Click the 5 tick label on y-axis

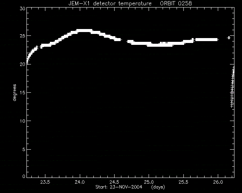click(x=24, y=149)
